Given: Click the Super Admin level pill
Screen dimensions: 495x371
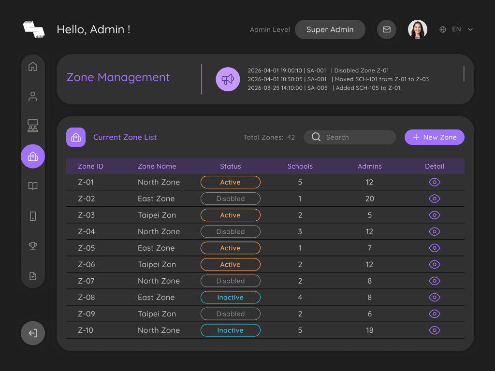Looking at the screenshot, I should [x=330, y=29].
